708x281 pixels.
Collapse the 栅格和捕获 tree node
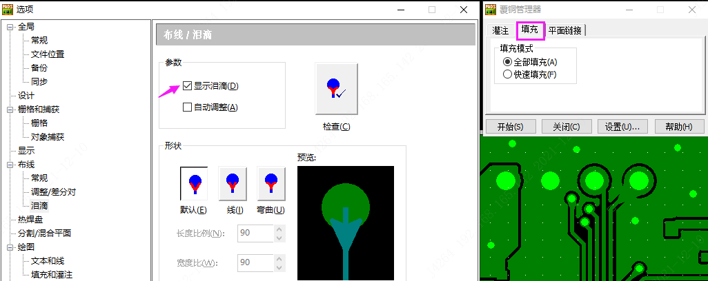click(x=10, y=110)
